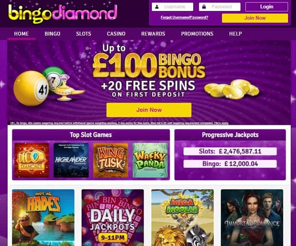This screenshot has height=246, width=296.
Task: Click the wagering terms link under banner
Action: (x=119, y=123)
